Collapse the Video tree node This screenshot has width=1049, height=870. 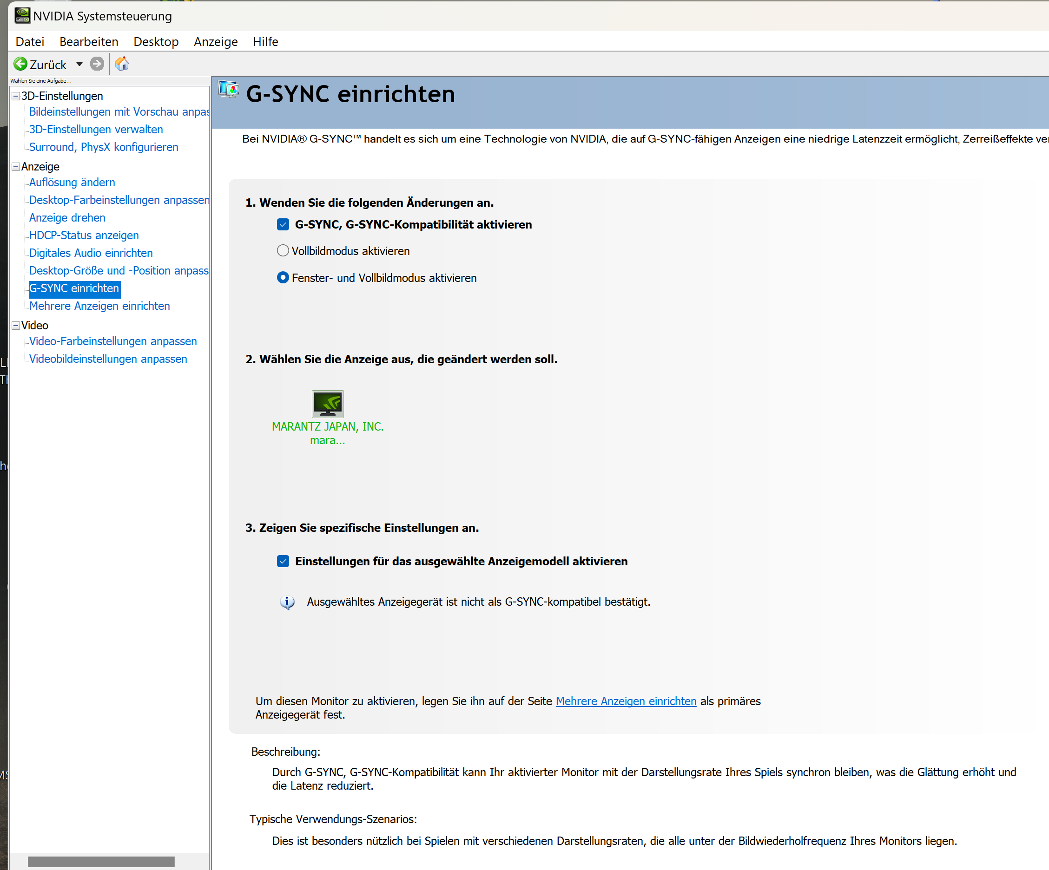tap(16, 326)
